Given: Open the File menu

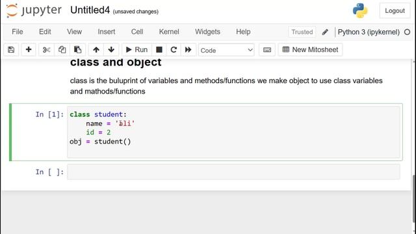Looking at the screenshot, I should coord(18,32).
